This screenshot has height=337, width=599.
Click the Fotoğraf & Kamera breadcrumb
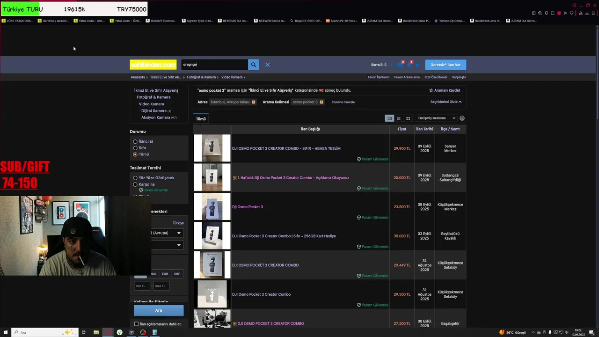201,77
